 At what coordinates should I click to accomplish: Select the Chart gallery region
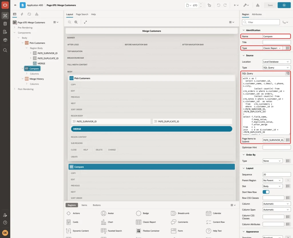(107, 222)
